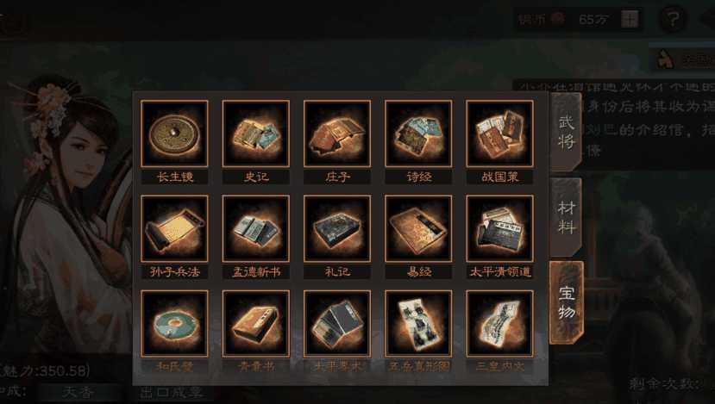Switch to the 宝物 tab
This screenshot has width=715, height=404.
[x=567, y=302]
